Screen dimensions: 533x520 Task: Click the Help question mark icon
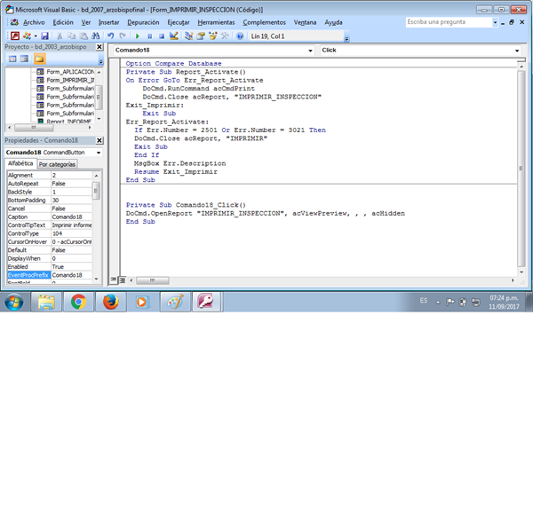(240, 36)
